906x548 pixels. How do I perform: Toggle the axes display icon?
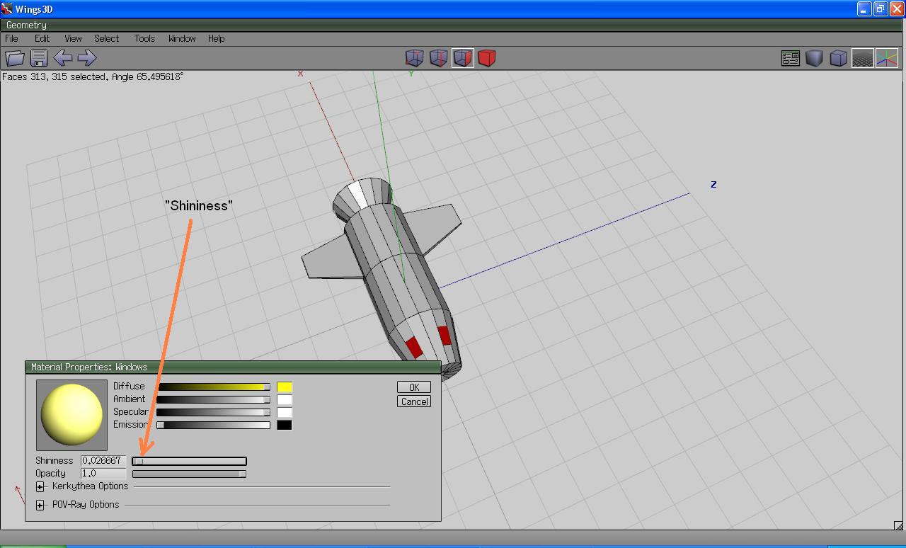(887, 58)
